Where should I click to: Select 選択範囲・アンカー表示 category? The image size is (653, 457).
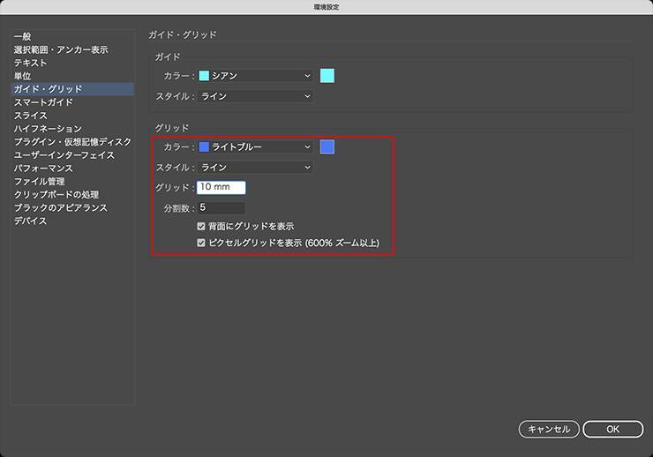[x=61, y=50]
